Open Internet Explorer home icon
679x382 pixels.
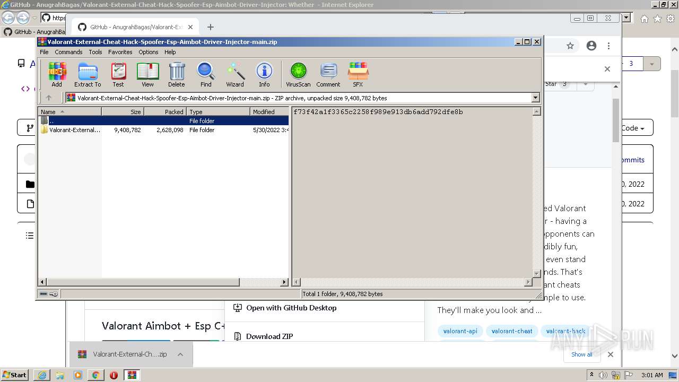pos(645,19)
